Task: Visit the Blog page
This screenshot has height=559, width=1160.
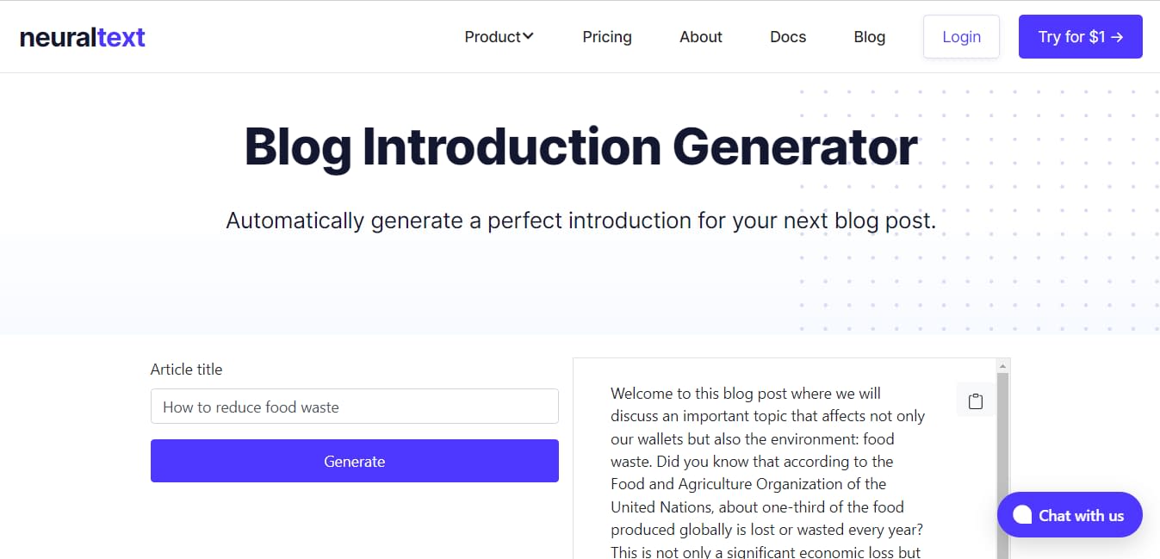Action: (x=869, y=37)
